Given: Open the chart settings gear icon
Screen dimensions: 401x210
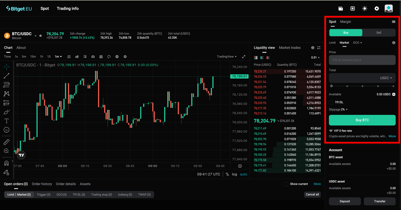Looking at the screenshot, I should (125, 57).
